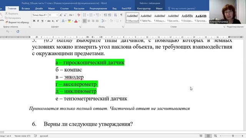
Task: Open borders dropdown arrow
Action: click(x=120, y=21)
